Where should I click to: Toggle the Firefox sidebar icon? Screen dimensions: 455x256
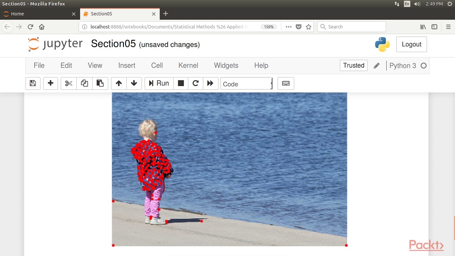(x=434, y=27)
